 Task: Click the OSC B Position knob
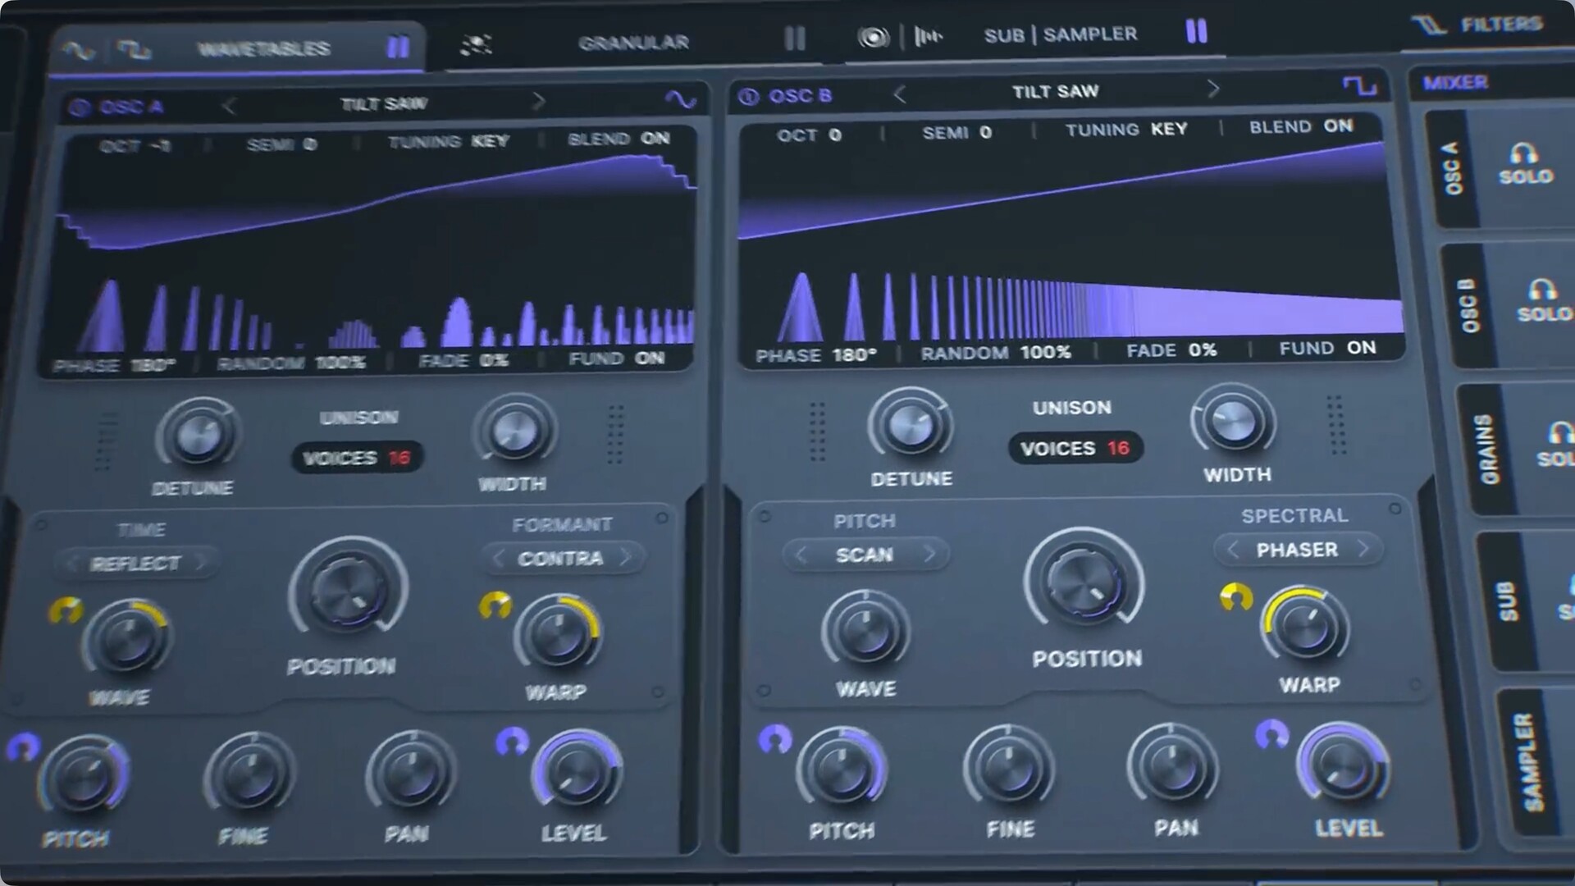(1084, 582)
